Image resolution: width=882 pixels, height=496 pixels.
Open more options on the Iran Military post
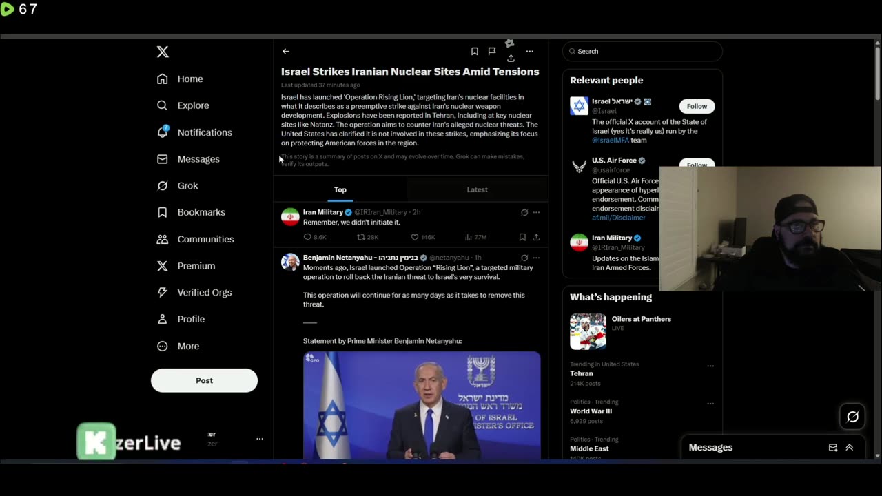click(x=536, y=212)
